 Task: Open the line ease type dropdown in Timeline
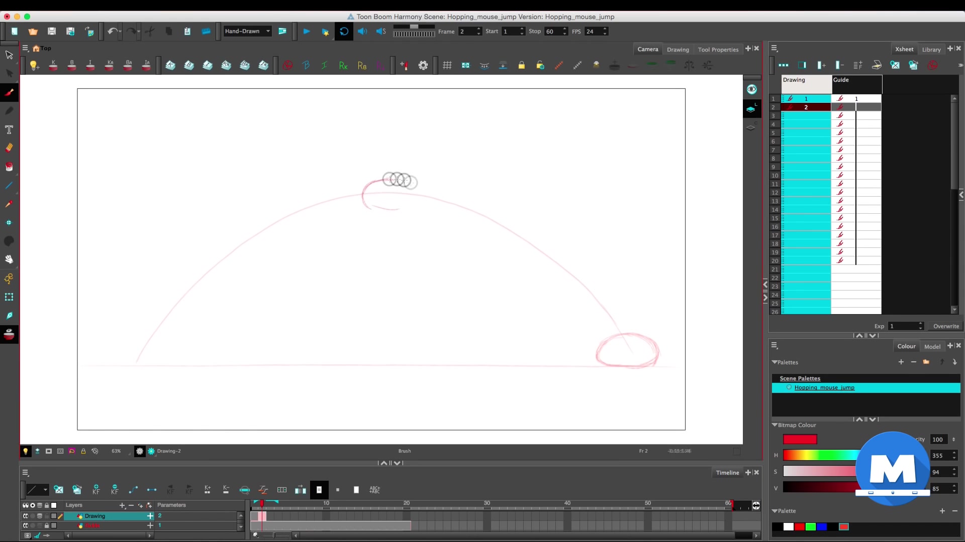pyautogui.click(x=37, y=490)
